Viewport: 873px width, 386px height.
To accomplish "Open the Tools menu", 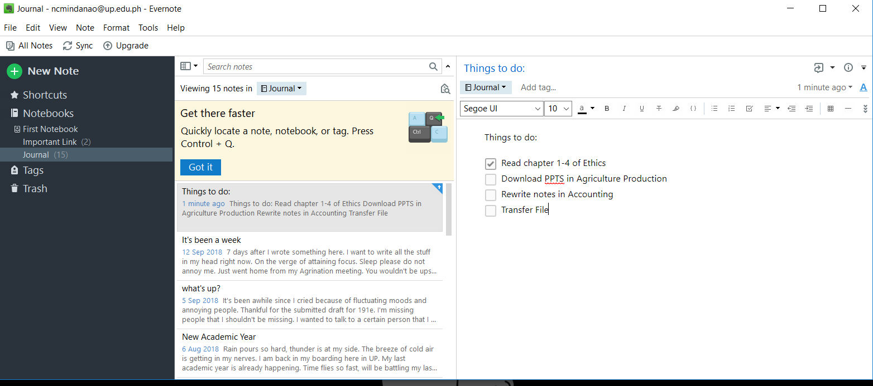I will pos(148,28).
